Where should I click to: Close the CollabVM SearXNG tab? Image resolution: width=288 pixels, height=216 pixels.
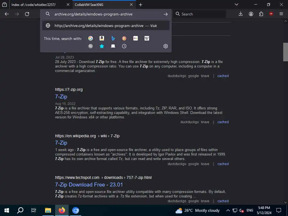pyautogui.click(x=131, y=4)
